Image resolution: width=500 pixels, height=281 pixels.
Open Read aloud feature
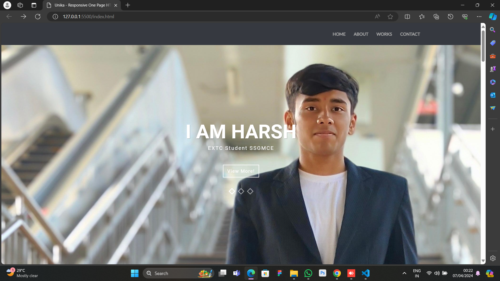(x=377, y=17)
